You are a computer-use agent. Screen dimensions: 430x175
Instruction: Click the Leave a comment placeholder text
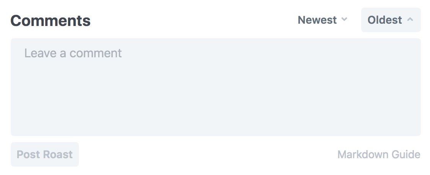pos(73,53)
